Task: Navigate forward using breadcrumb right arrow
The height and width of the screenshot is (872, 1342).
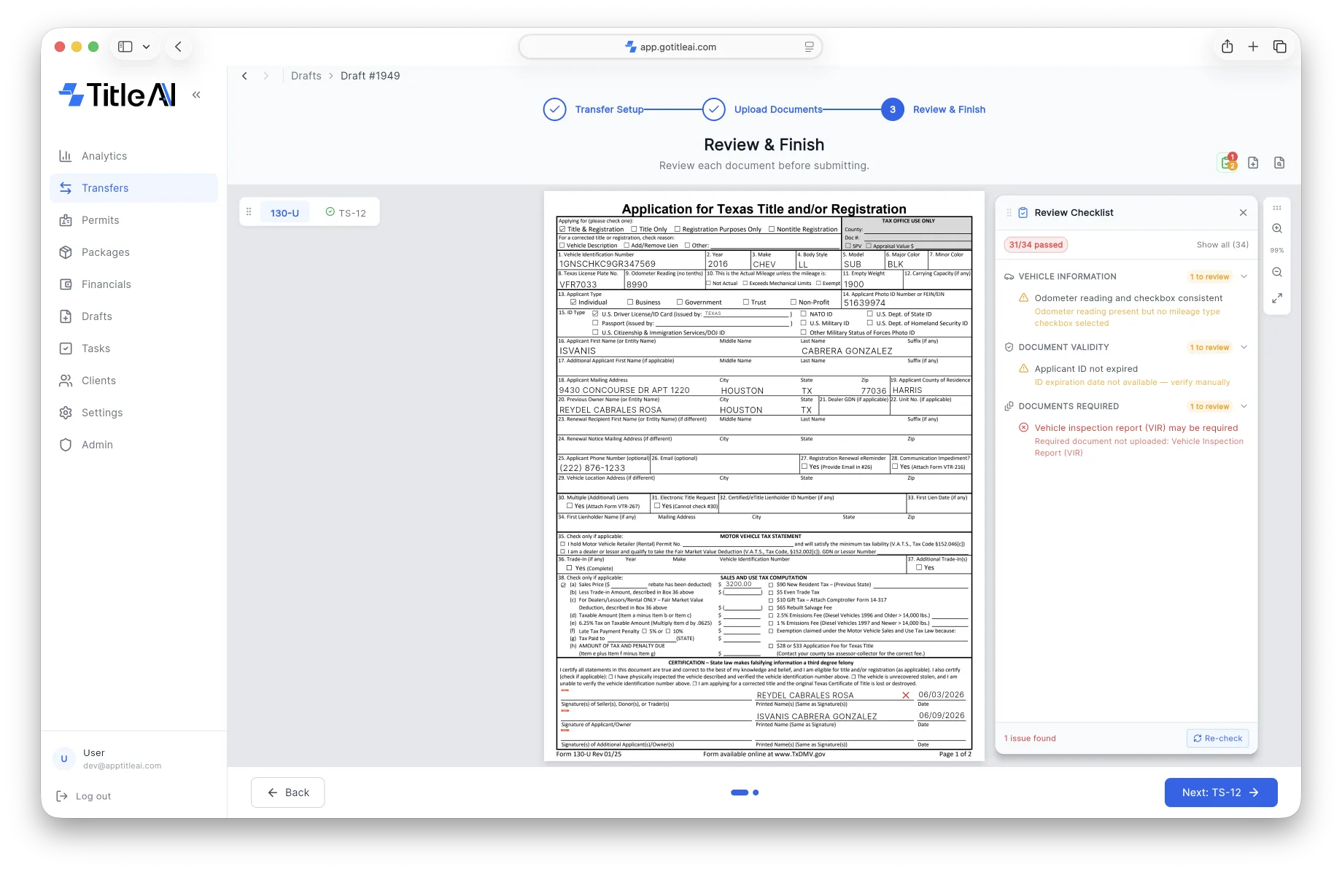Action: click(266, 76)
